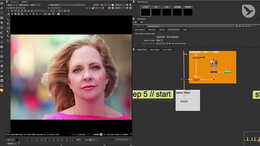Open the rgba channel layer dropdown
This screenshot has width=260, height=146.
tap(12, 5)
